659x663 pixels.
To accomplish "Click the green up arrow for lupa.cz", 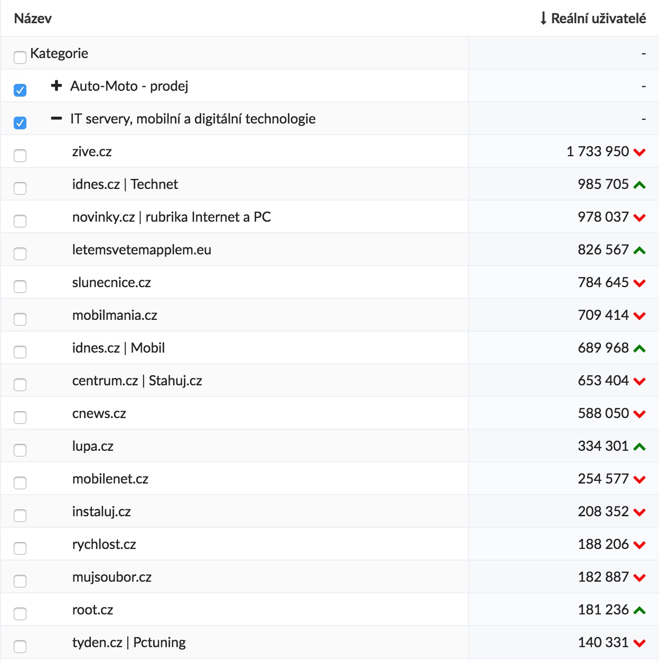I will coord(639,447).
